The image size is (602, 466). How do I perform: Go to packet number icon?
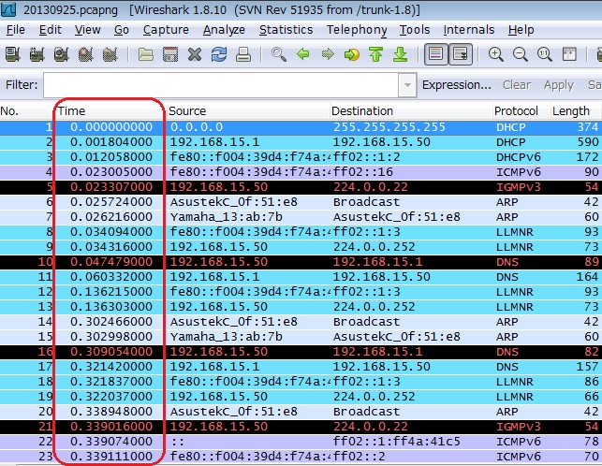pyautogui.click(x=352, y=54)
